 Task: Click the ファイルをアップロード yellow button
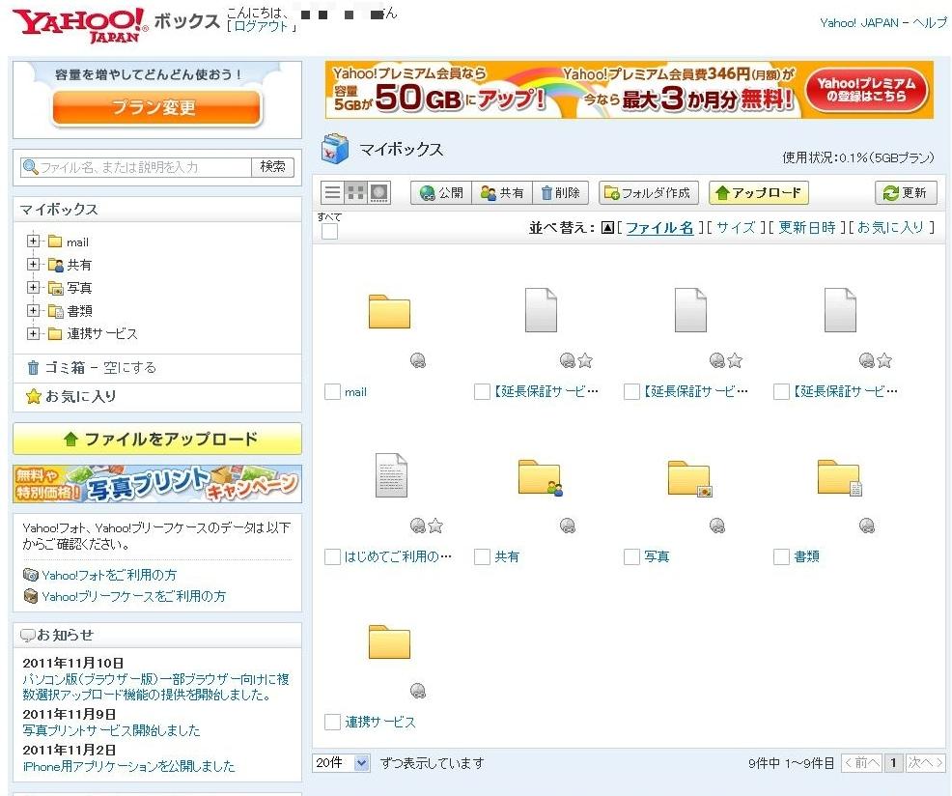click(x=157, y=439)
